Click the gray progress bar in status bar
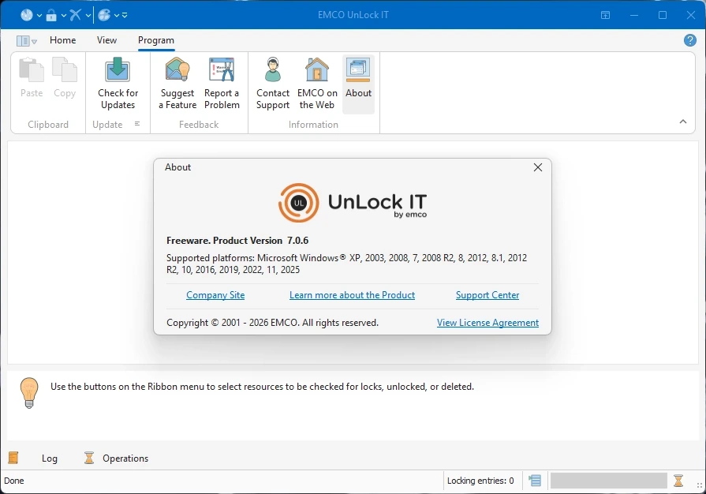 pos(608,481)
